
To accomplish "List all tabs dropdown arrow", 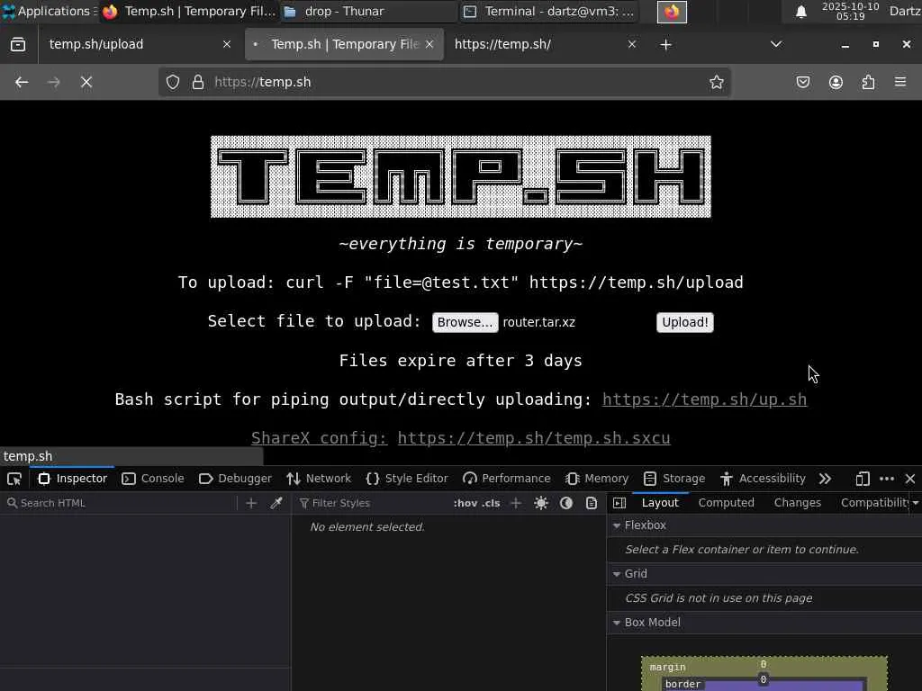I will pos(776,45).
